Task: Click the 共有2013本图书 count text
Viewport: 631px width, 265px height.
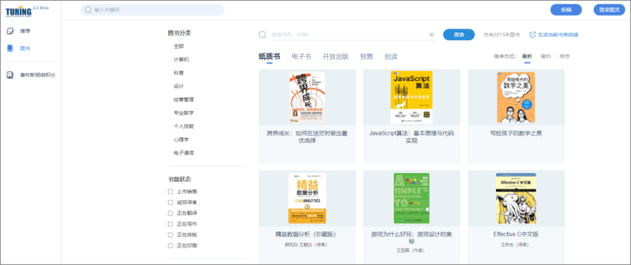Action: tap(502, 35)
